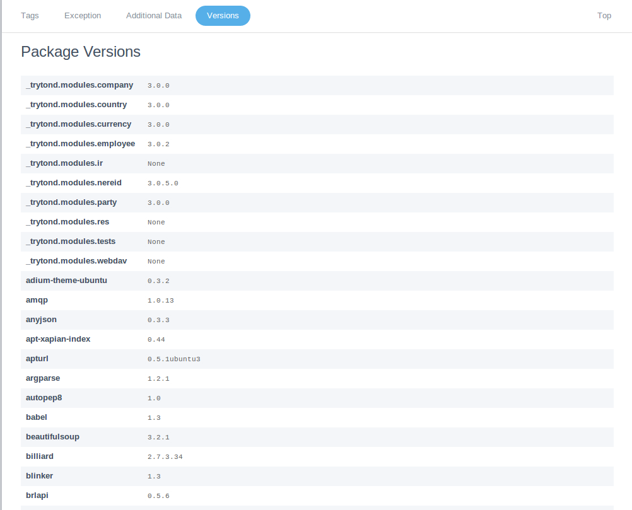The width and height of the screenshot is (632, 510).
Task: Click the beautifulsoup package name
Action: 52,437
